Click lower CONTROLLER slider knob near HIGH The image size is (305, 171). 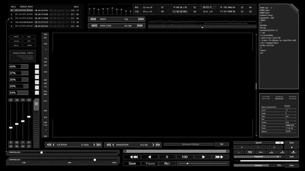(x=95, y=160)
